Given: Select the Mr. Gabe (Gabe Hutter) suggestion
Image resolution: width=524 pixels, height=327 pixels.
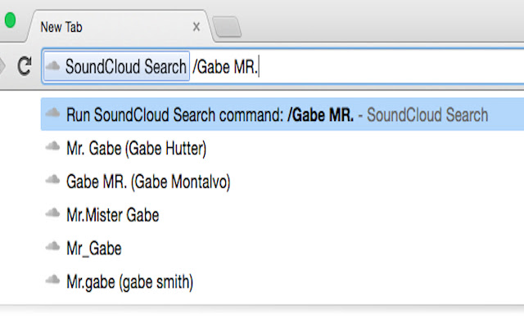Looking at the screenshot, I should [136, 148].
